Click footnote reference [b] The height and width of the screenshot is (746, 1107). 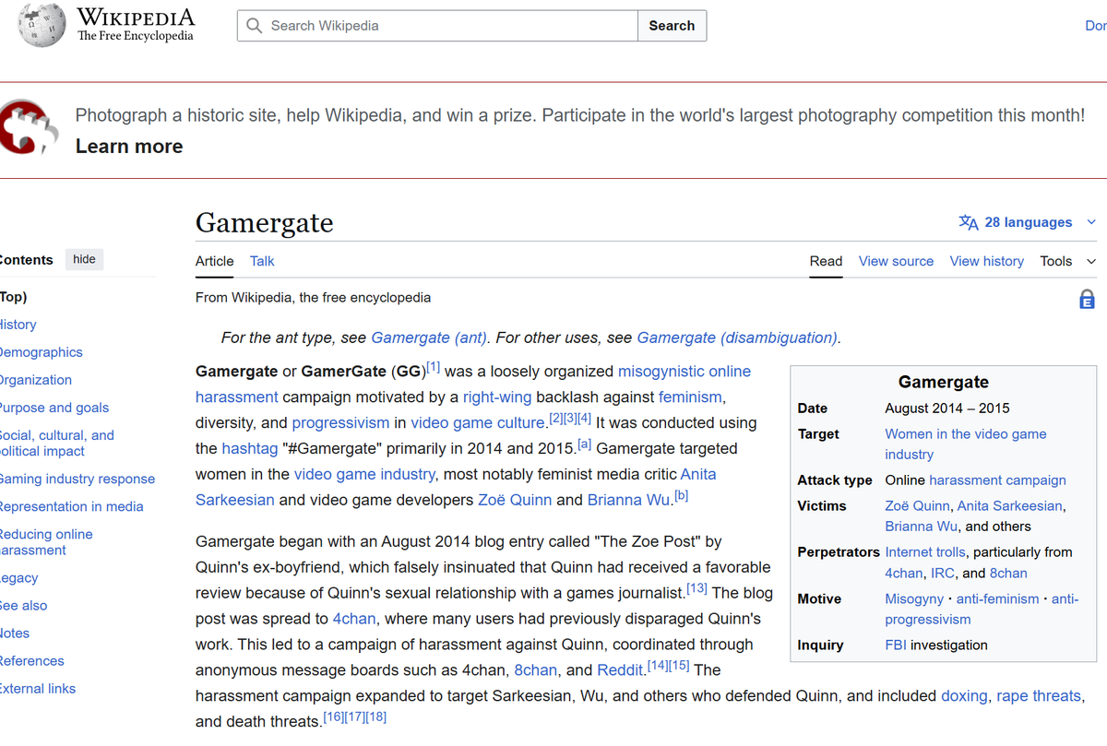[681, 496]
